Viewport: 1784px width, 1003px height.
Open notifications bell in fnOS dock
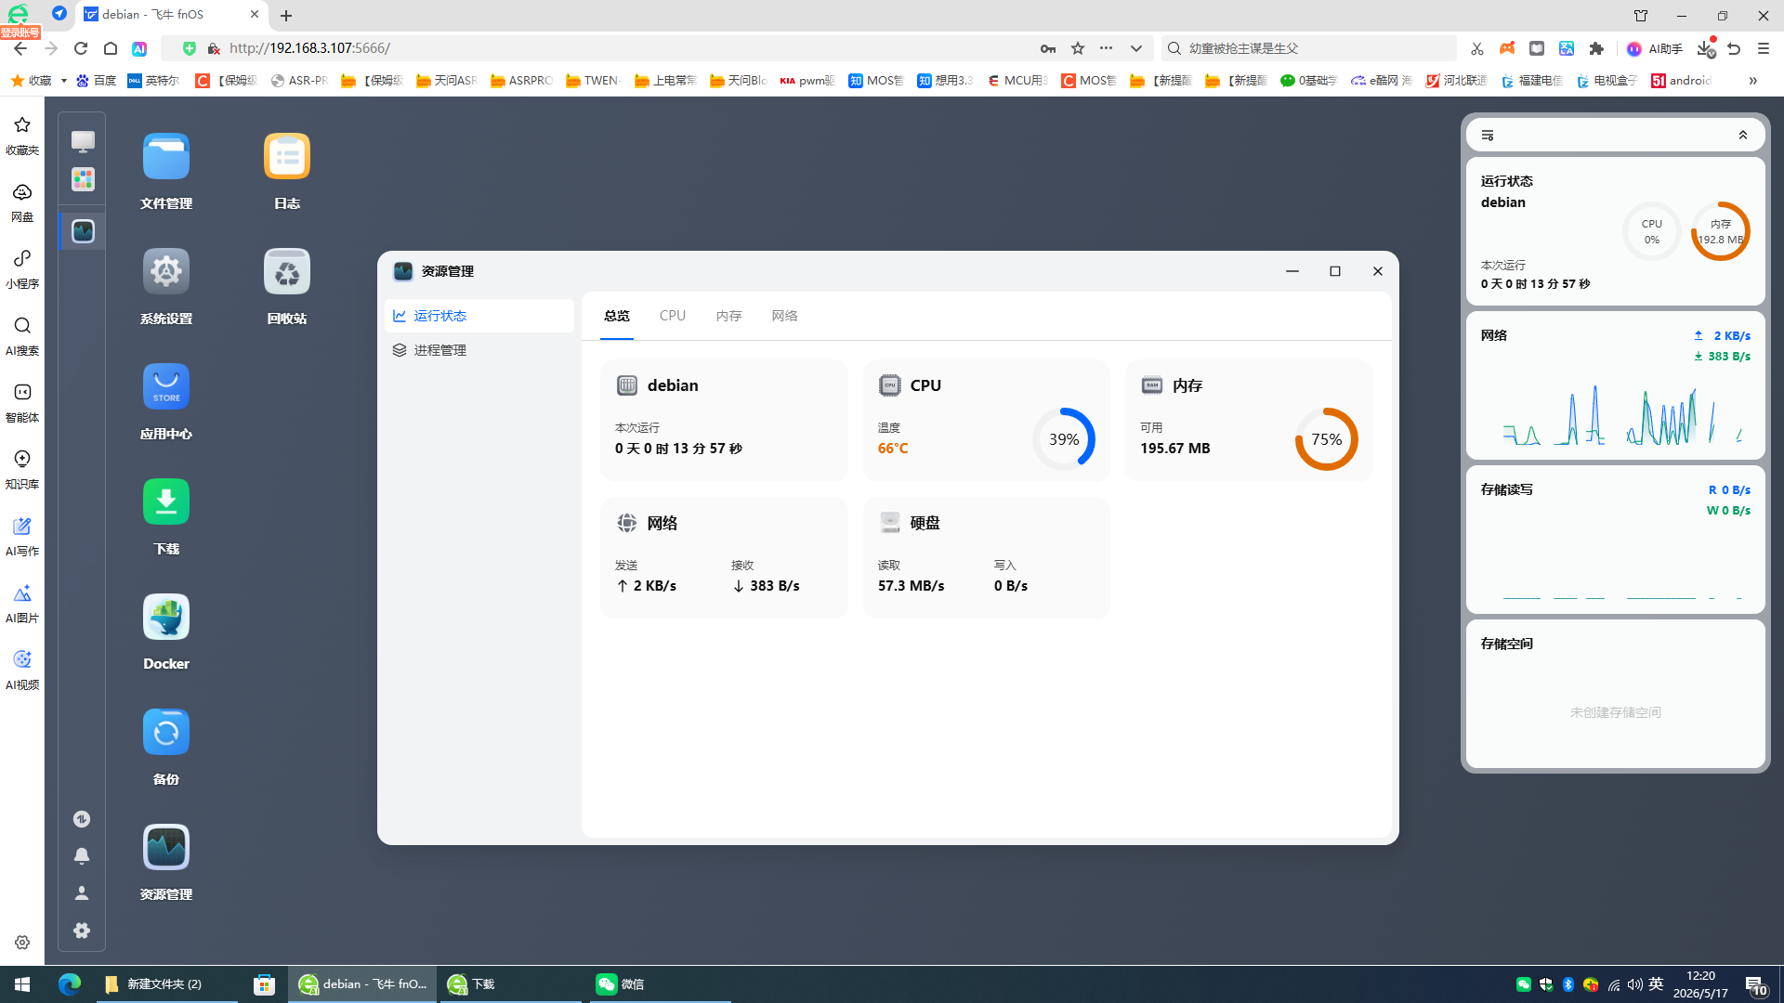(82, 855)
